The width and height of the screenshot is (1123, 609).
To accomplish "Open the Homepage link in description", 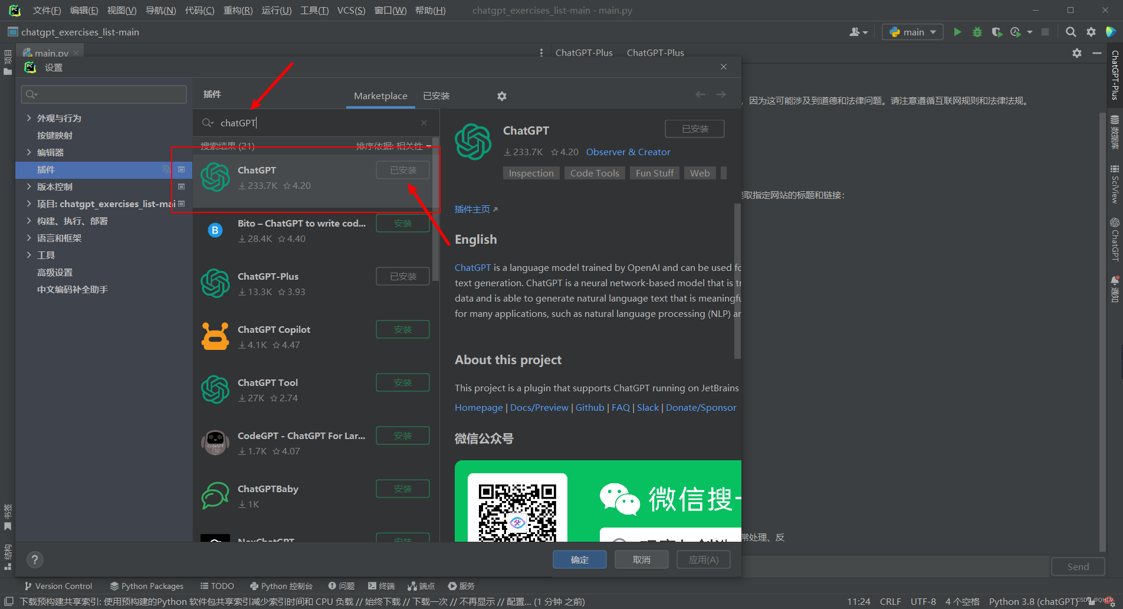I will click(479, 408).
